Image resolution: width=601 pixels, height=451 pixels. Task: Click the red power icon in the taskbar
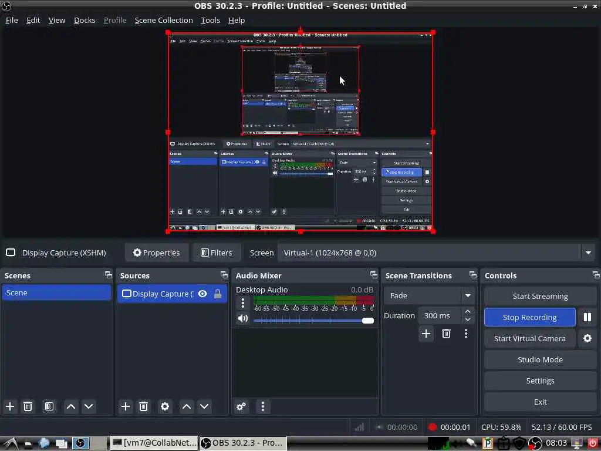pos(592,443)
